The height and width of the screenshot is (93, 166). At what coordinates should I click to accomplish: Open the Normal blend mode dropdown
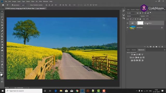[x=133, y=16]
